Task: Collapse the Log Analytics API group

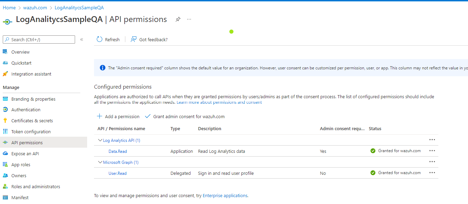Action: click(100, 140)
